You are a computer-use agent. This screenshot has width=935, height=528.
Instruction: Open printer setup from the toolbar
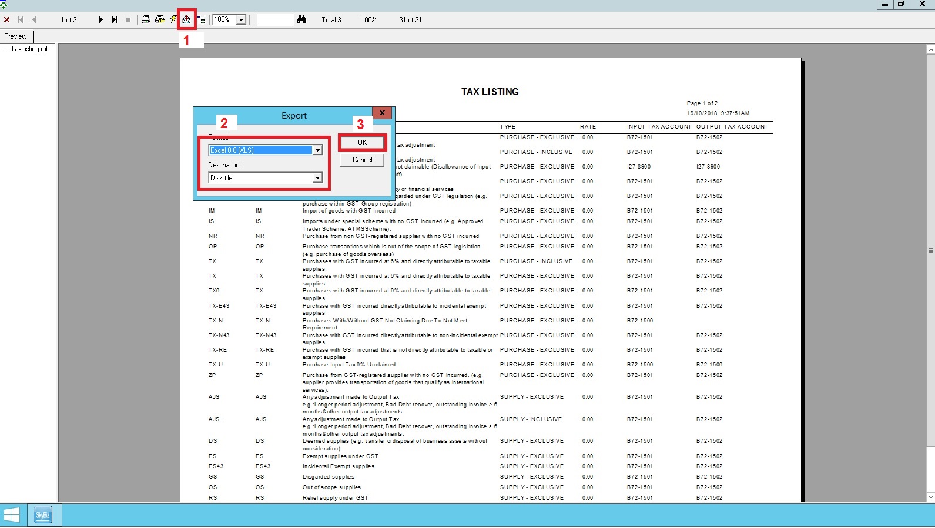coord(159,20)
